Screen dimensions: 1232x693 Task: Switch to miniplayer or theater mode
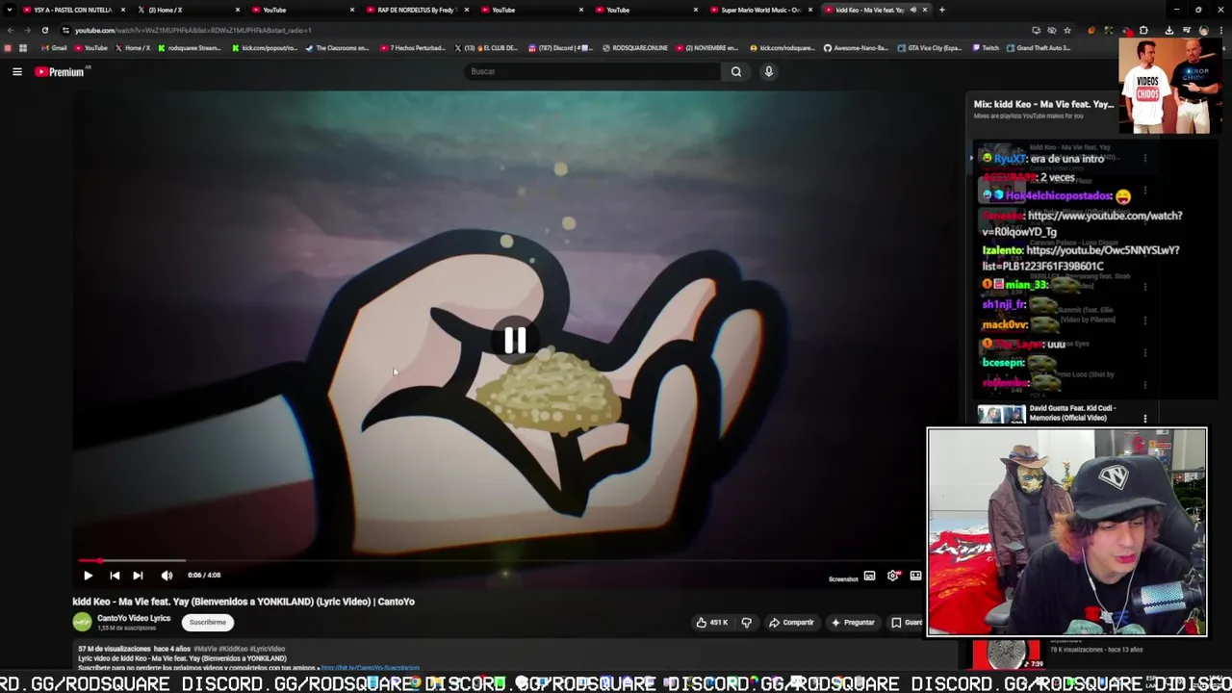coord(915,576)
